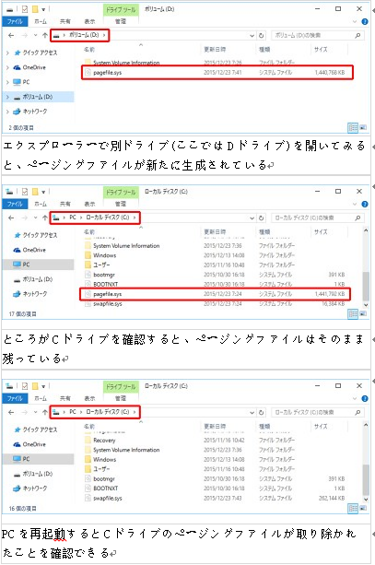The image size is (375, 565).
Task: Click back arrow in C: window with 16 items
Action: pyautogui.click(x=11, y=413)
